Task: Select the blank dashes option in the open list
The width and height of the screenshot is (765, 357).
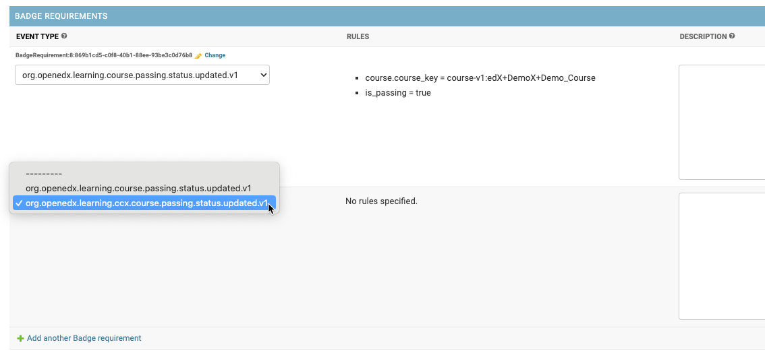Action: (43, 173)
